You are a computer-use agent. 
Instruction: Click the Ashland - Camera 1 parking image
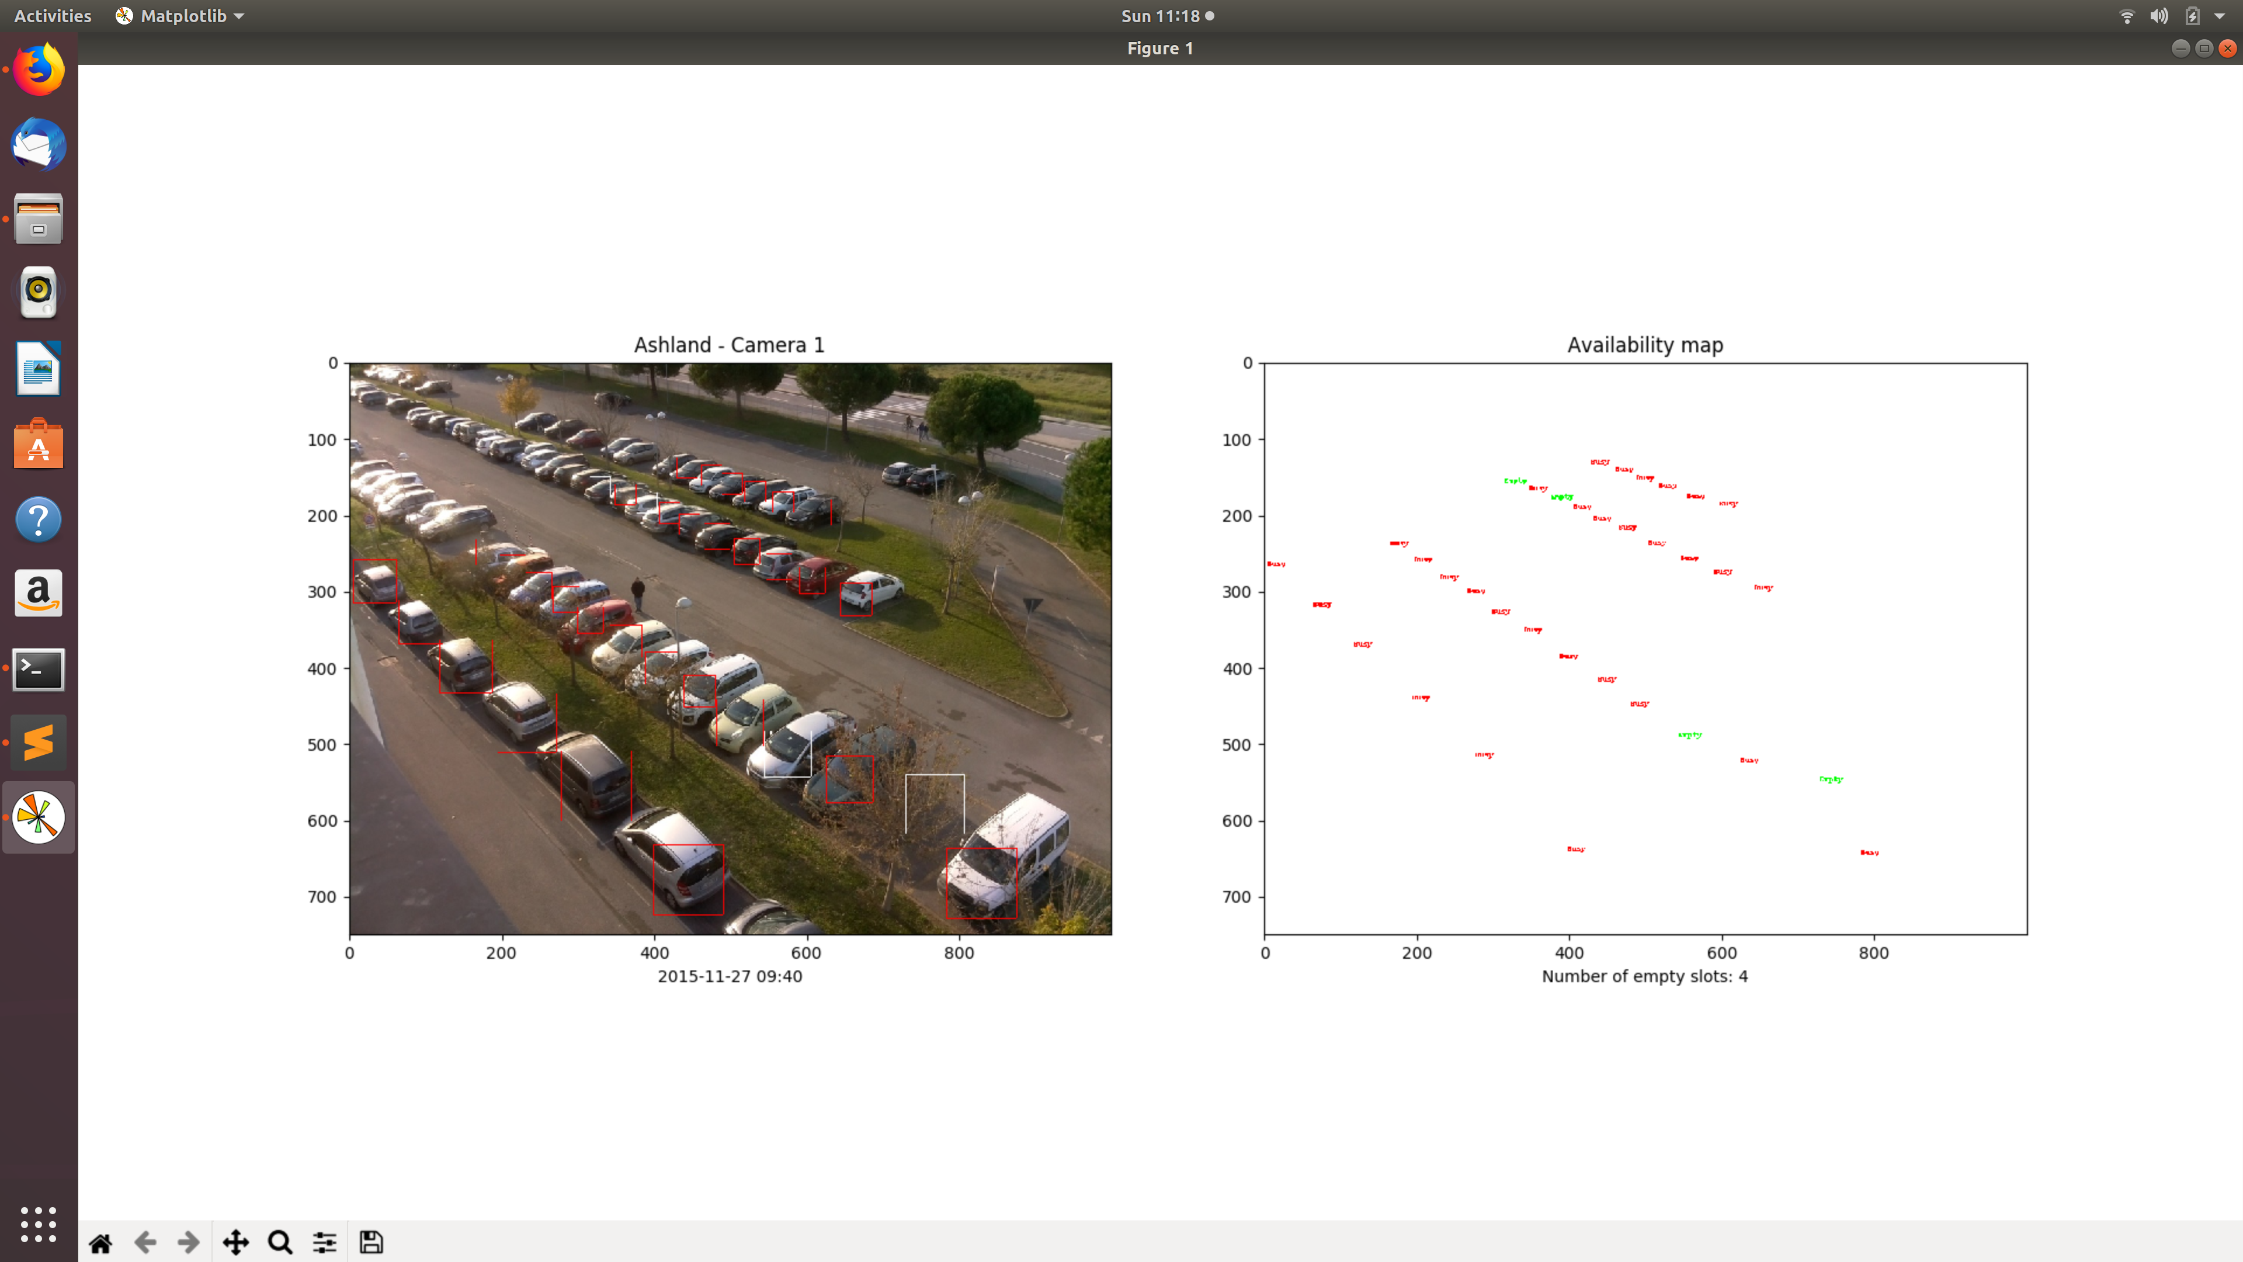(x=730, y=649)
